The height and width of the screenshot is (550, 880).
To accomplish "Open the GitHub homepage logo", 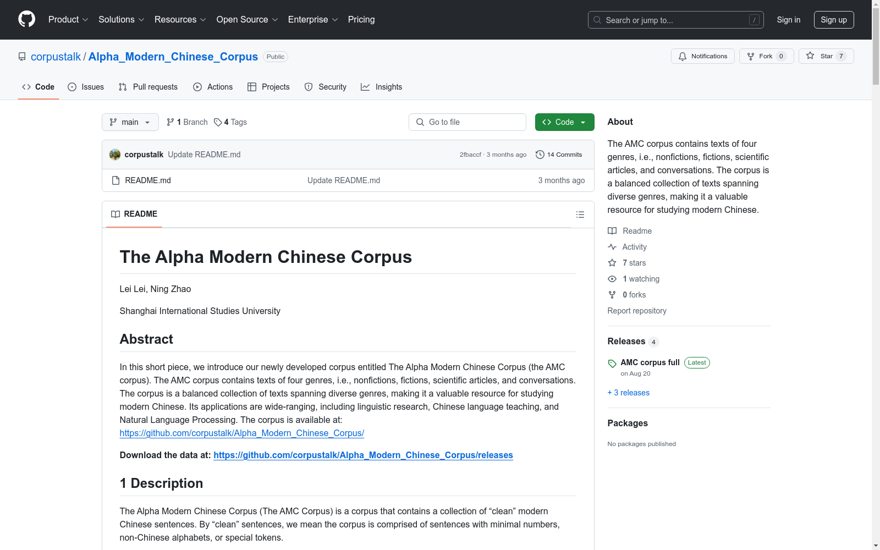I will [26, 19].
